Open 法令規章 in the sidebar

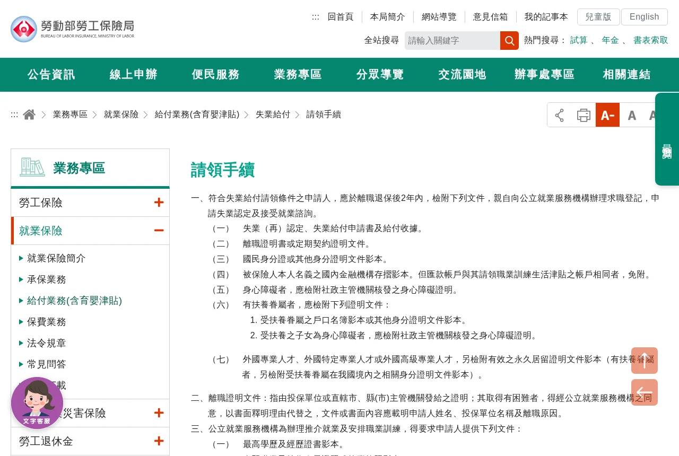coord(47,343)
